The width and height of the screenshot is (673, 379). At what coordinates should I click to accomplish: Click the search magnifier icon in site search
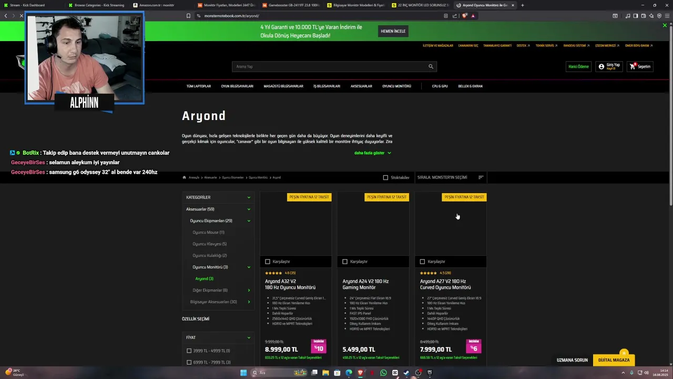point(431,66)
